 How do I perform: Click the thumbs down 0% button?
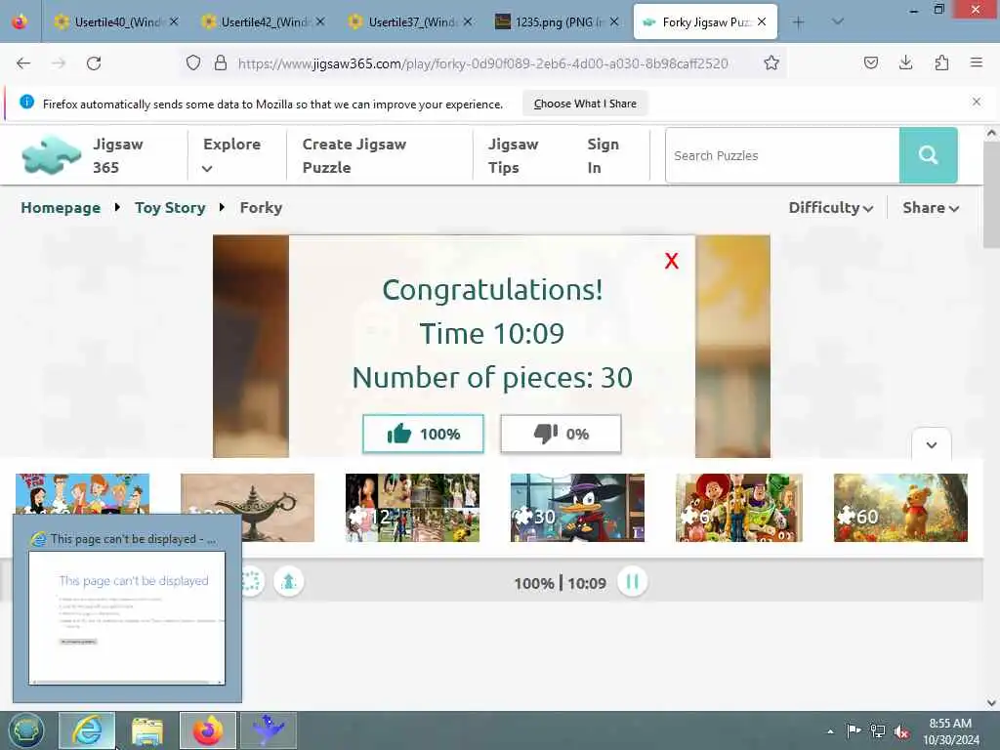pyautogui.click(x=561, y=434)
